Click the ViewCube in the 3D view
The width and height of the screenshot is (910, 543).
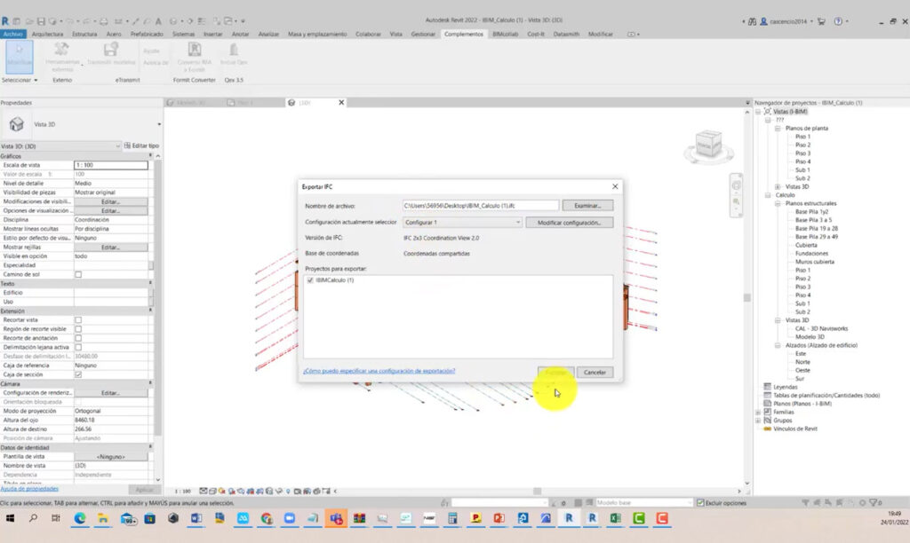coord(709,145)
